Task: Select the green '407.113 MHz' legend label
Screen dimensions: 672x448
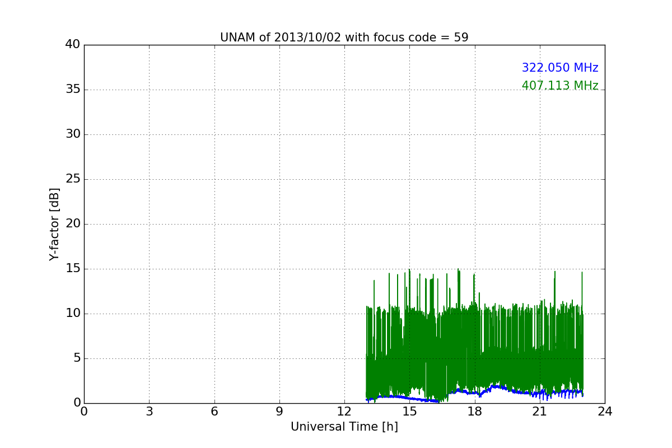Action: pos(560,86)
